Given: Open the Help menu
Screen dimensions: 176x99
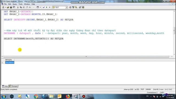Looking at the screenshot, I should (33, 4).
